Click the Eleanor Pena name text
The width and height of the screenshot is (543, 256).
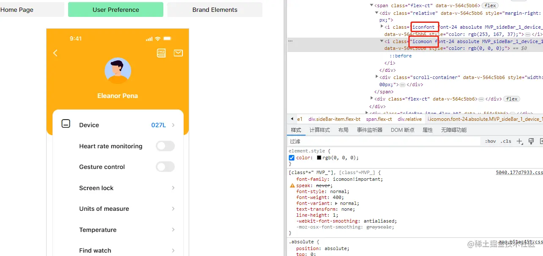(118, 96)
